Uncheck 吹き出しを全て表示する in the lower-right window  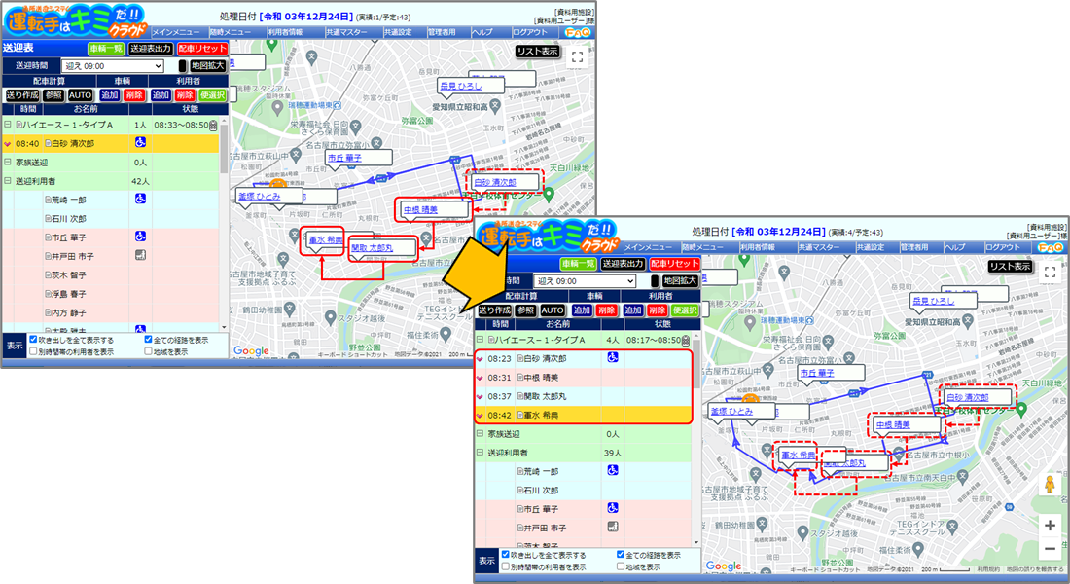505,555
